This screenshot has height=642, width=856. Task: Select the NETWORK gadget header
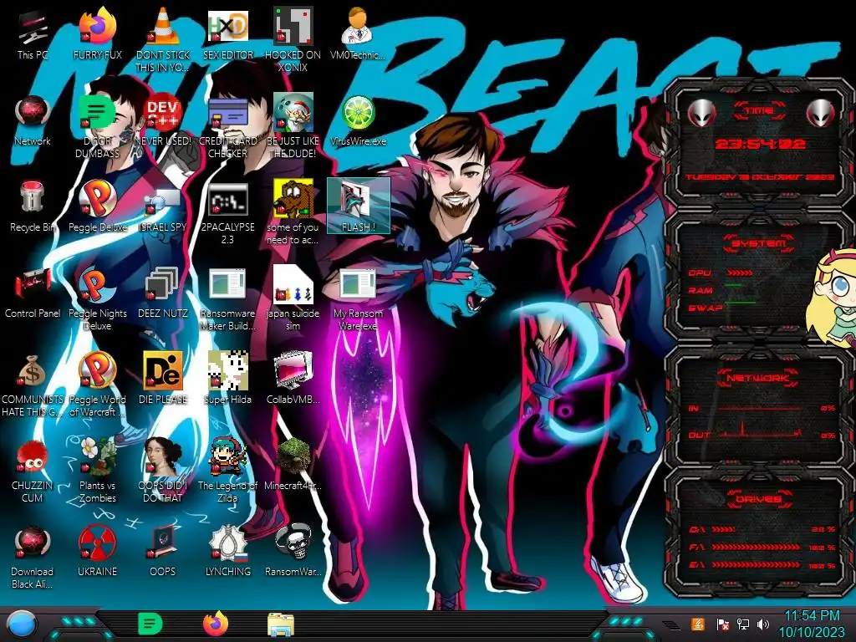[x=757, y=377]
